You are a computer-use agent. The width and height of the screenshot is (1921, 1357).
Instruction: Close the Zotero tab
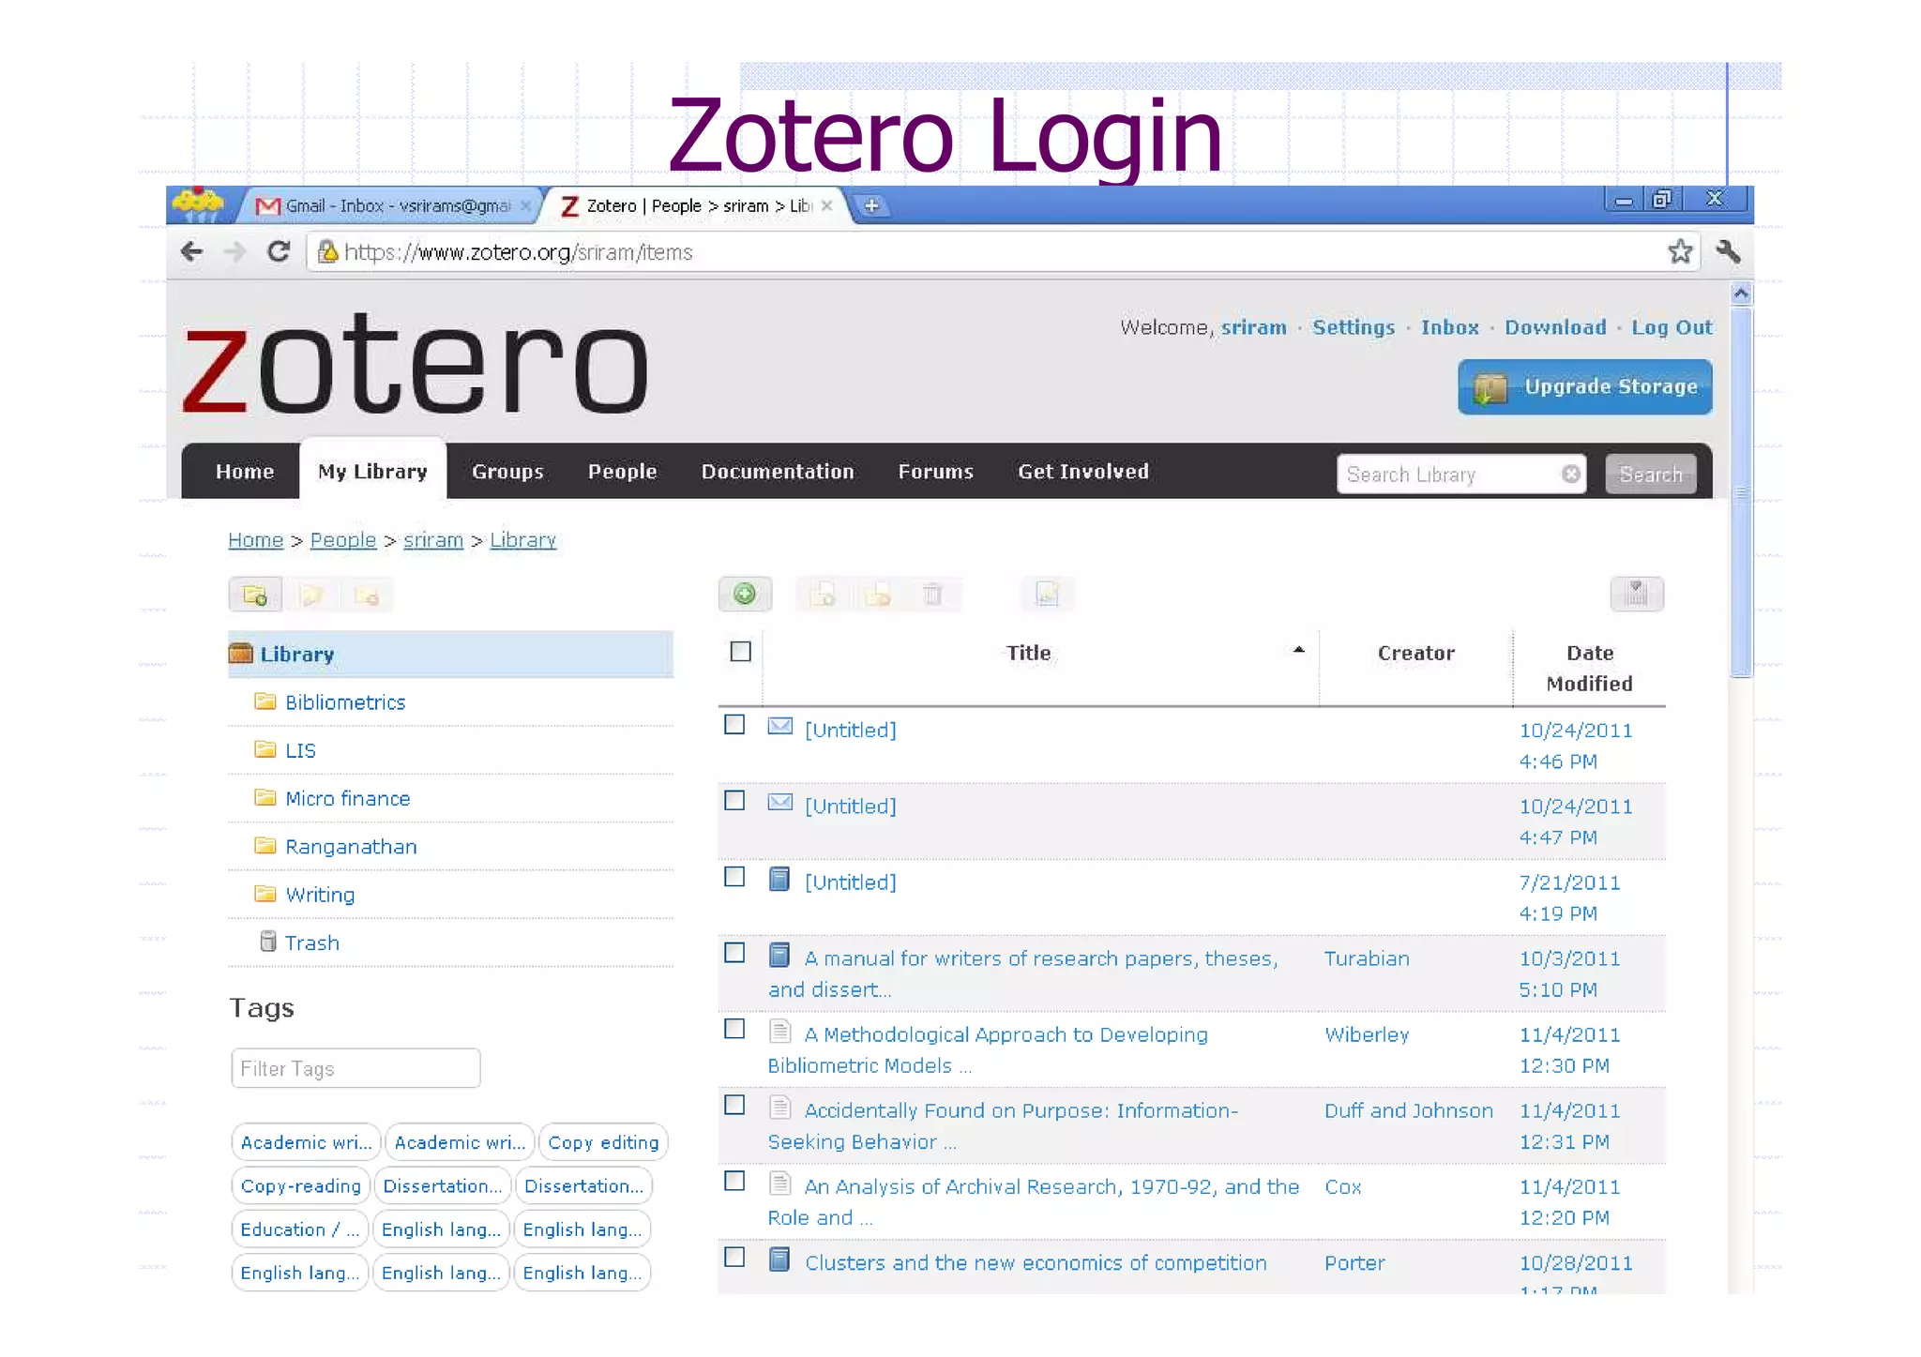[x=826, y=205]
